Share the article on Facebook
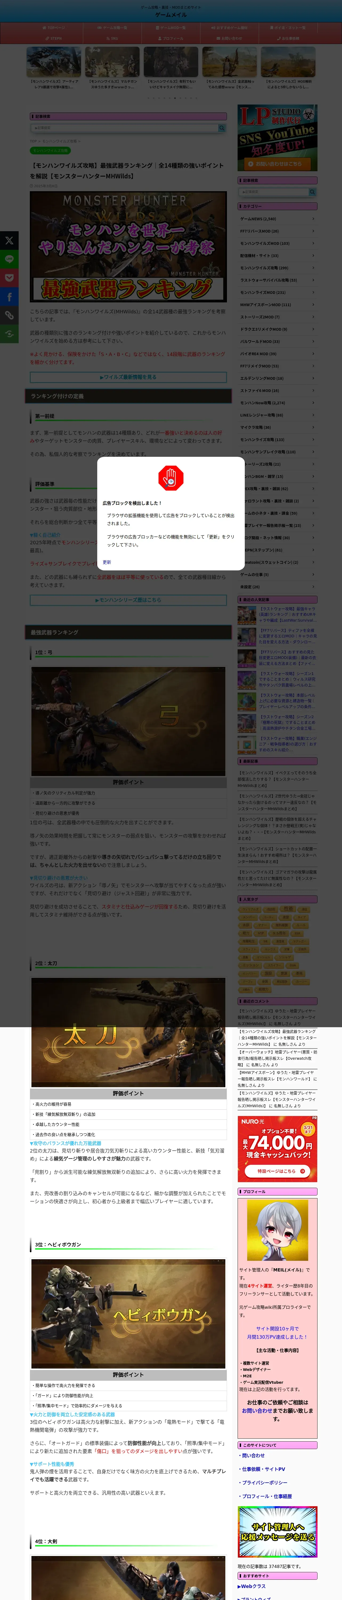 9,296
